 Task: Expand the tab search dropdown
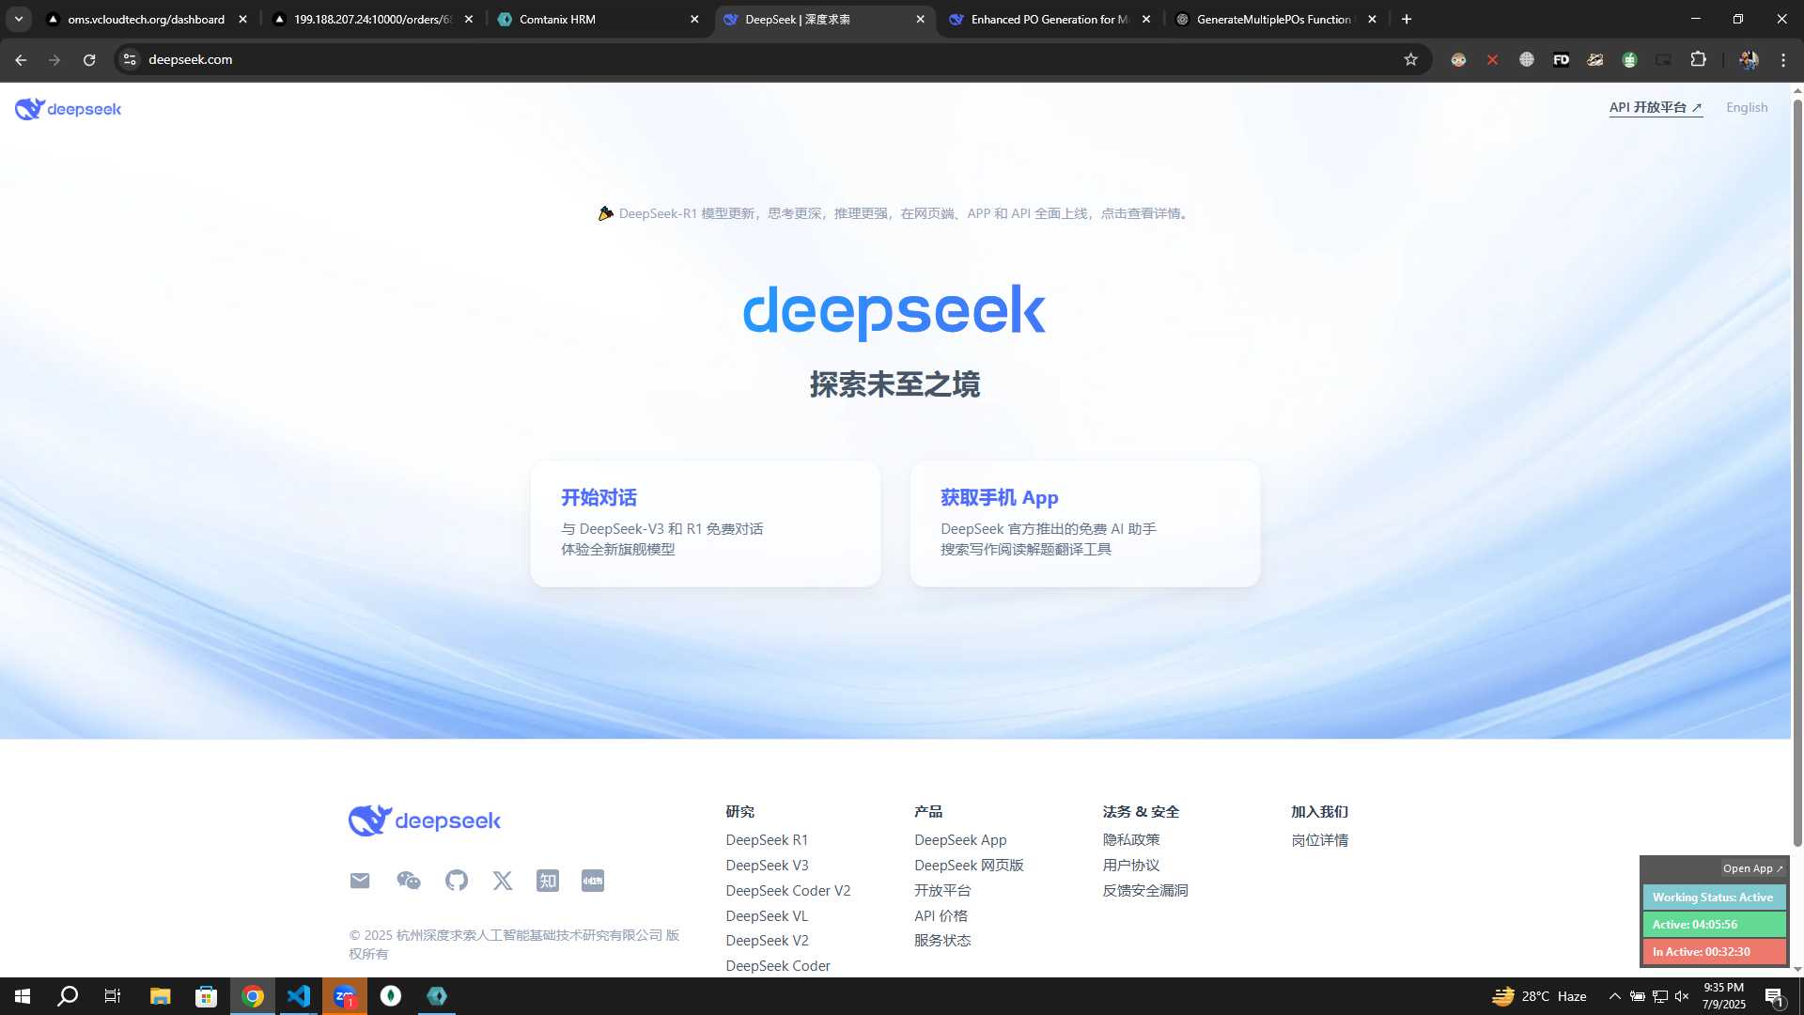coord(19,19)
